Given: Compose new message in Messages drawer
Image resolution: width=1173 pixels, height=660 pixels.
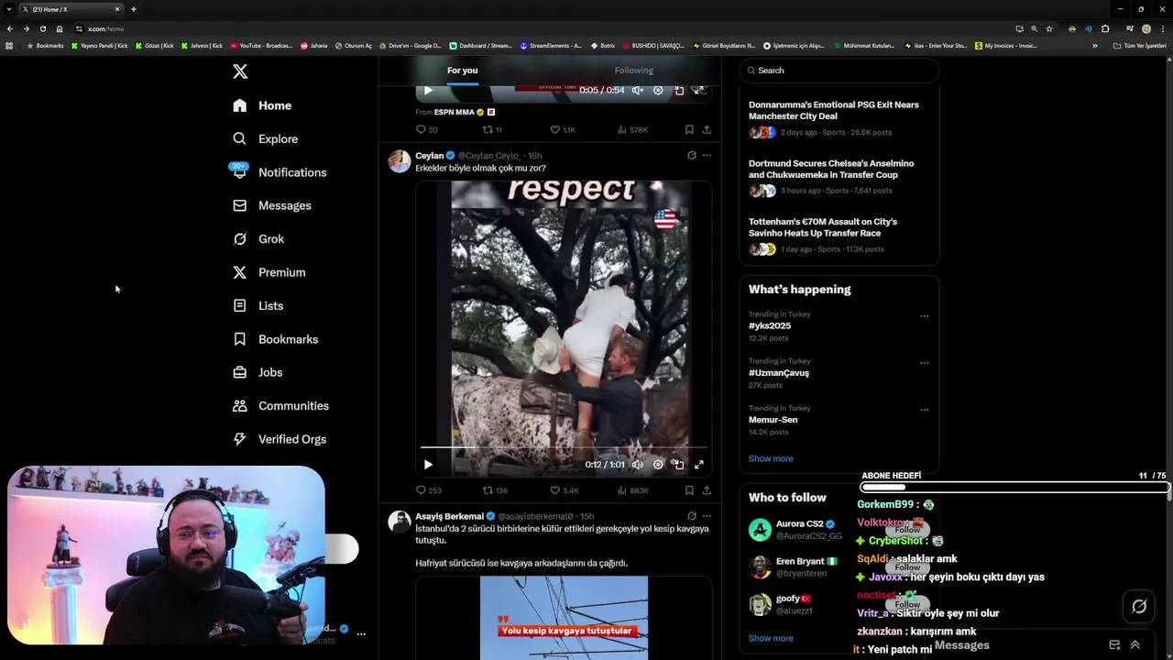Looking at the screenshot, I should click(x=1114, y=644).
